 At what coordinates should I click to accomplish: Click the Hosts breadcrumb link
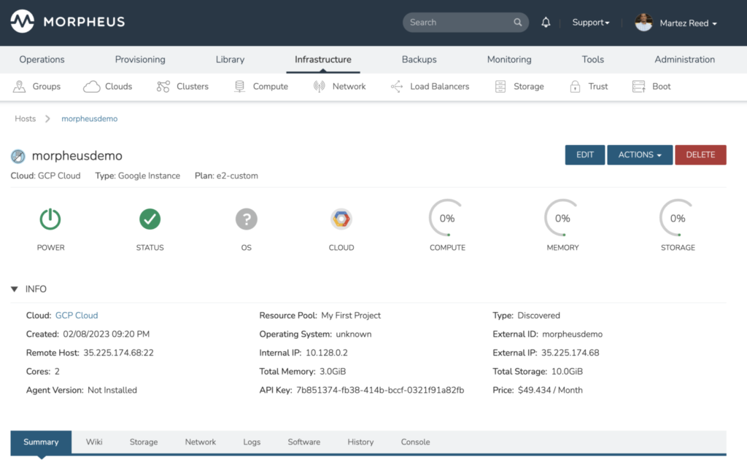point(26,119)
